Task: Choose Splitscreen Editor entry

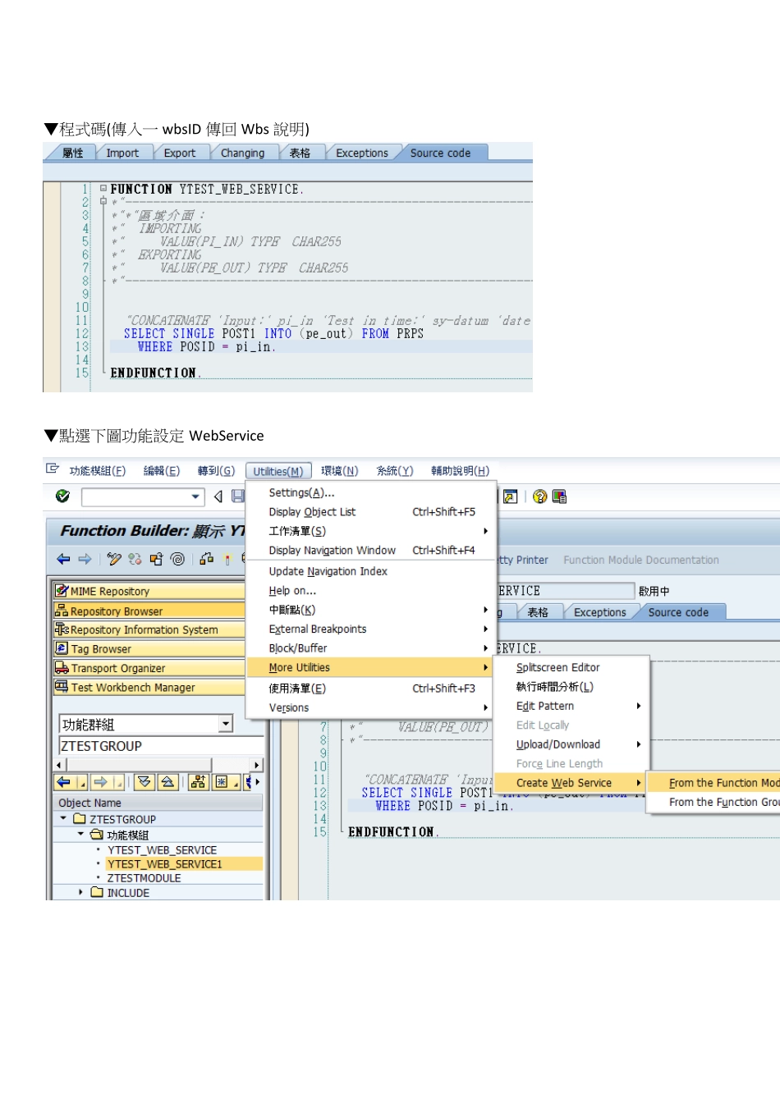Action: tap(571, 667)
